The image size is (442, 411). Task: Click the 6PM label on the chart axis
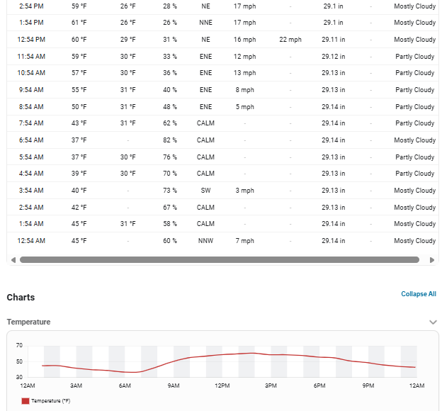pos(319,385)
